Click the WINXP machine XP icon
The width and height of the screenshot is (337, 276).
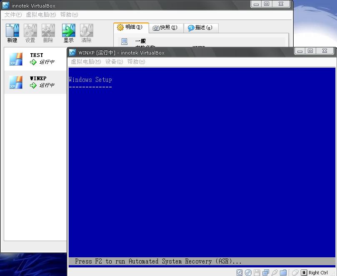pyautogui.click(x=16, y=82)
